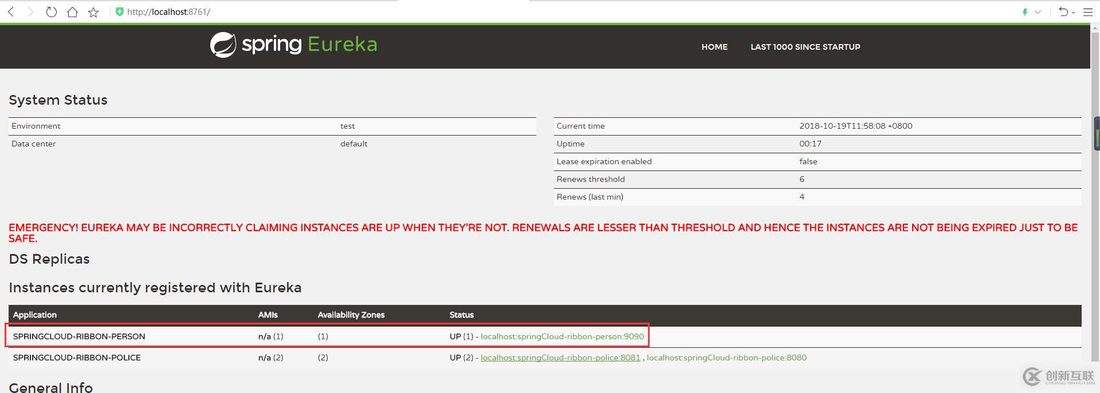Click Instances currently registered with Eureka heading

tap(155, 288)
